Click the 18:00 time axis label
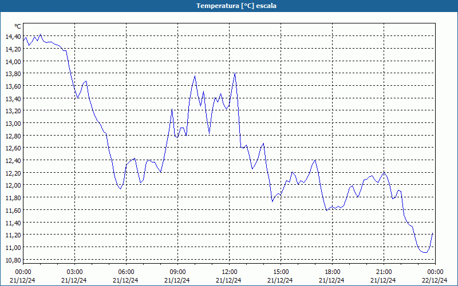Screen dimensions: 458x286 coord(333,272)
